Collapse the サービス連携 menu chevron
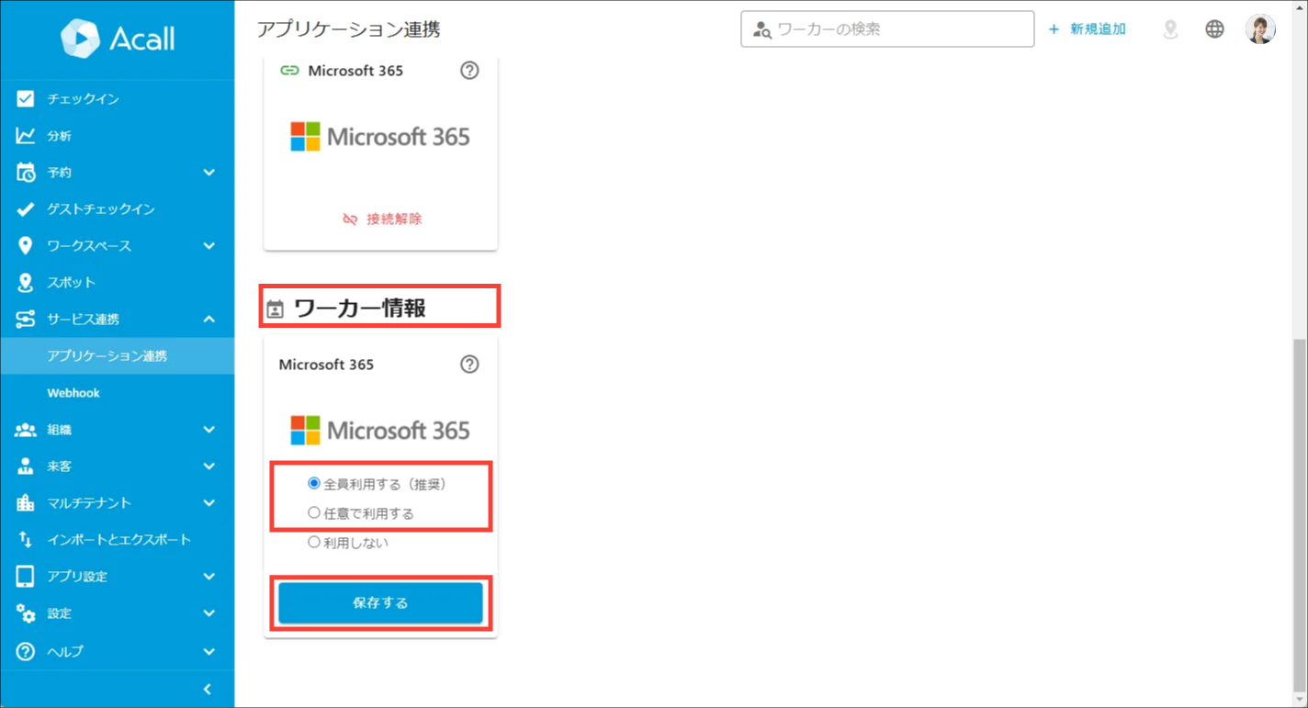This screenshot has width=1308, height=708. click(209, 319)
